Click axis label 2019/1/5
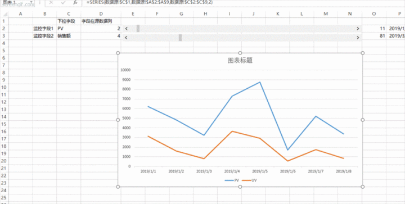 260,171
